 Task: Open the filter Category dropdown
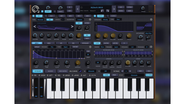click(x=105, y=20)
